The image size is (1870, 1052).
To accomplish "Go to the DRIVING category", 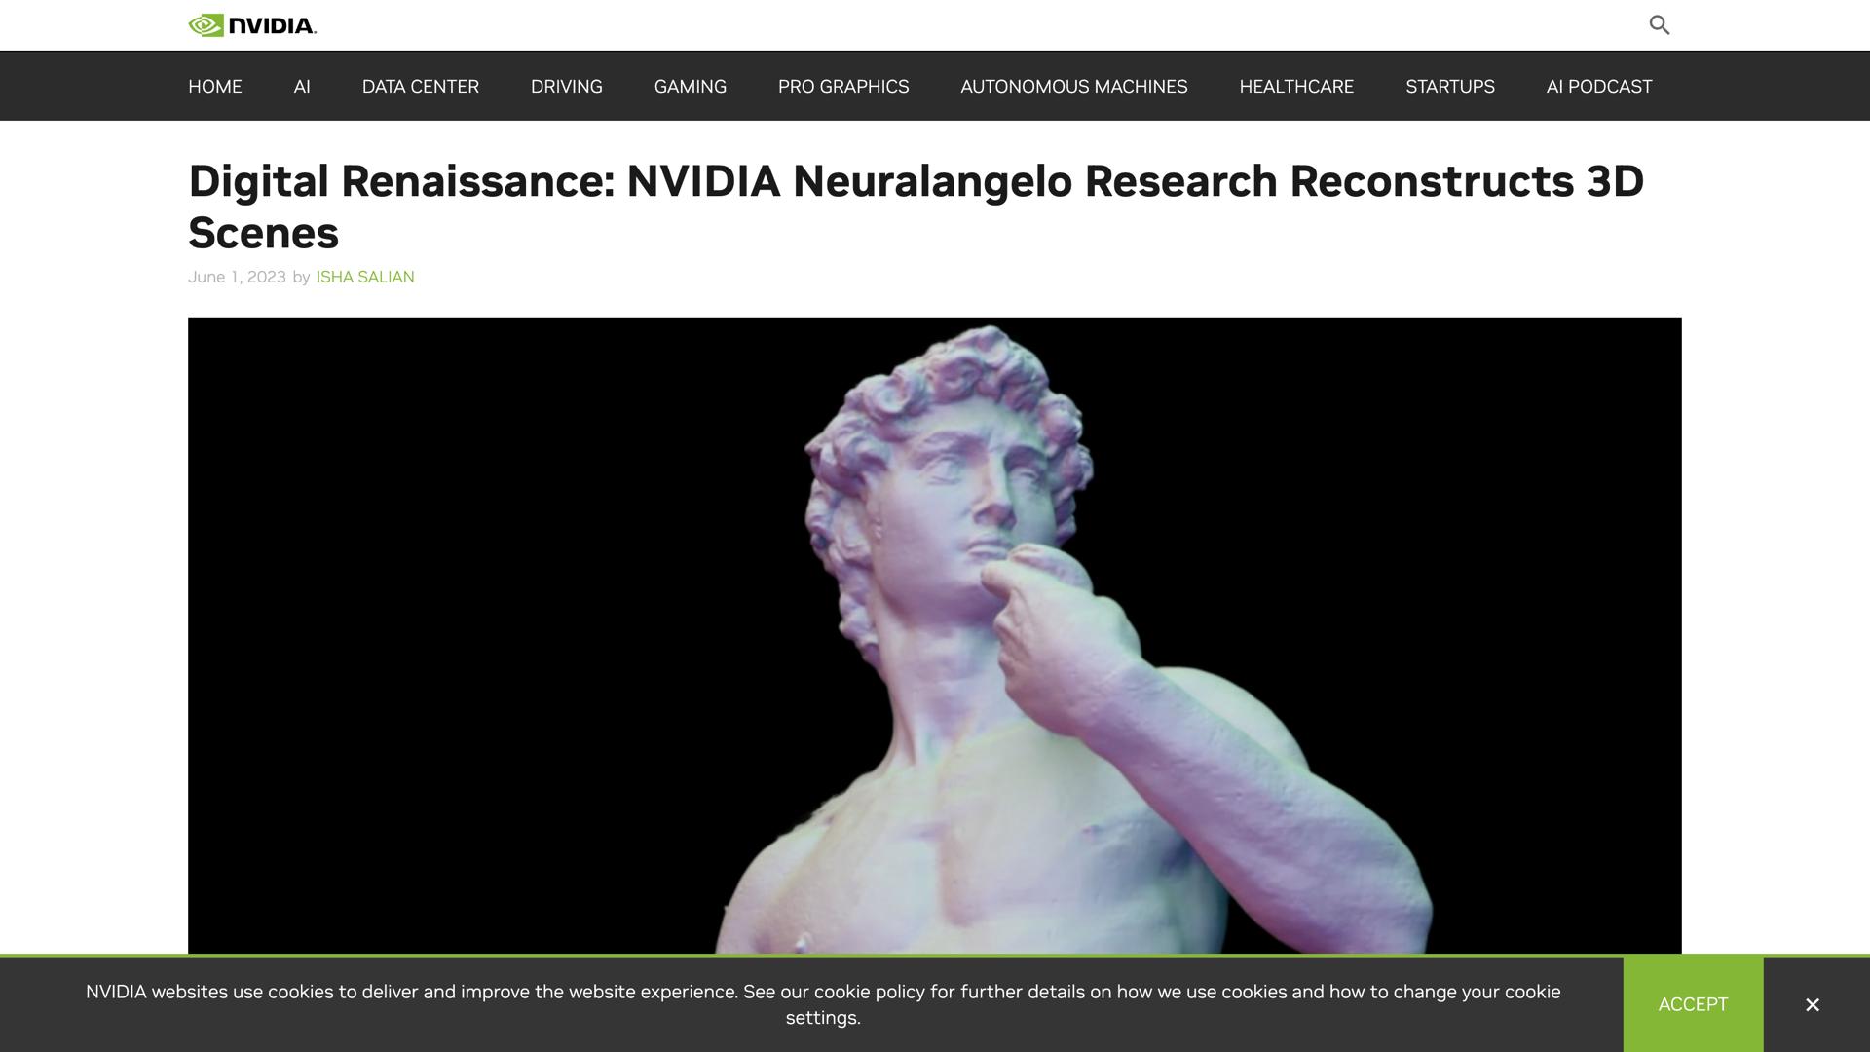I will tap(566, 86).
